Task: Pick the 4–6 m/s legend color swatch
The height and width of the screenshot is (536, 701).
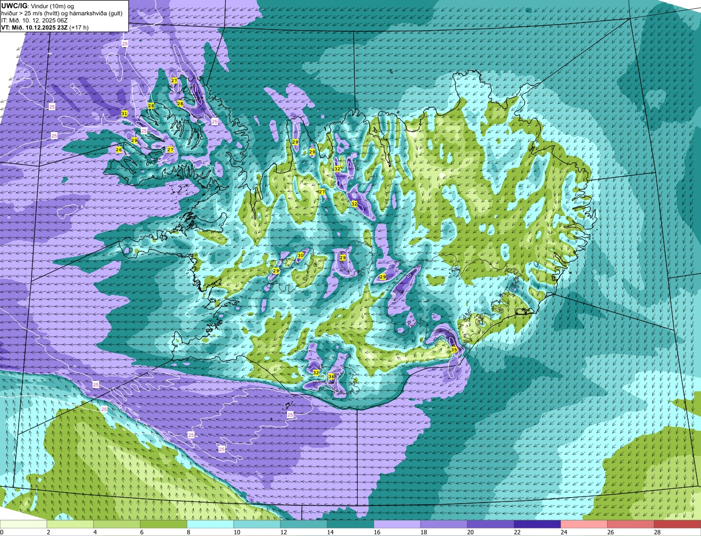Action: point(118,524)
